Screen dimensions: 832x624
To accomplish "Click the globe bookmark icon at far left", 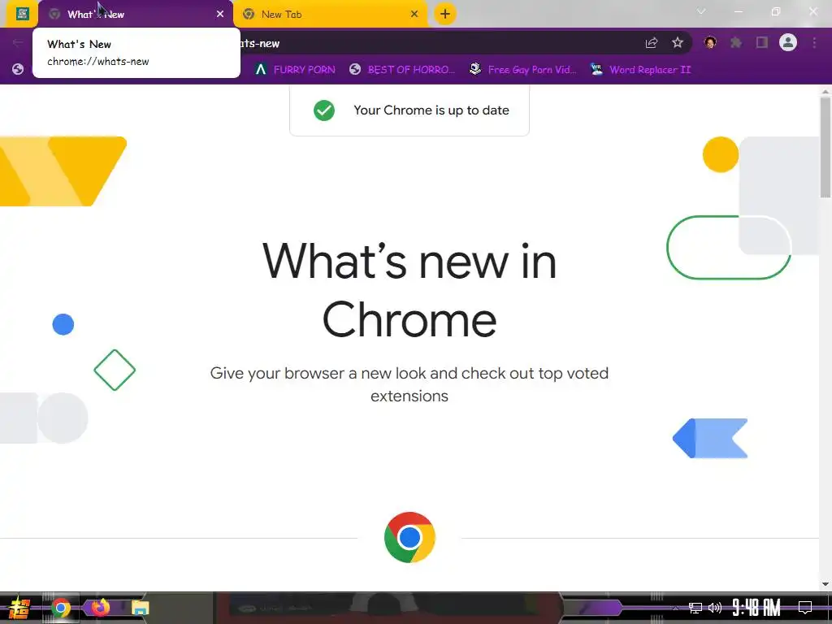I will coord(18,69).
